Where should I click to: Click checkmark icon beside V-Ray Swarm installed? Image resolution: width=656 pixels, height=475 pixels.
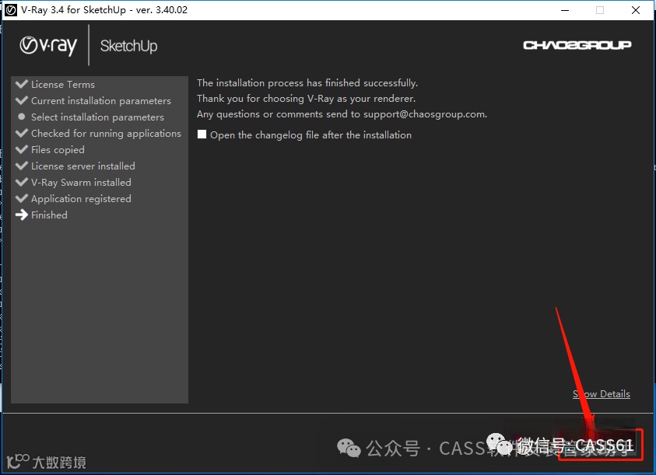pos(21,181)
